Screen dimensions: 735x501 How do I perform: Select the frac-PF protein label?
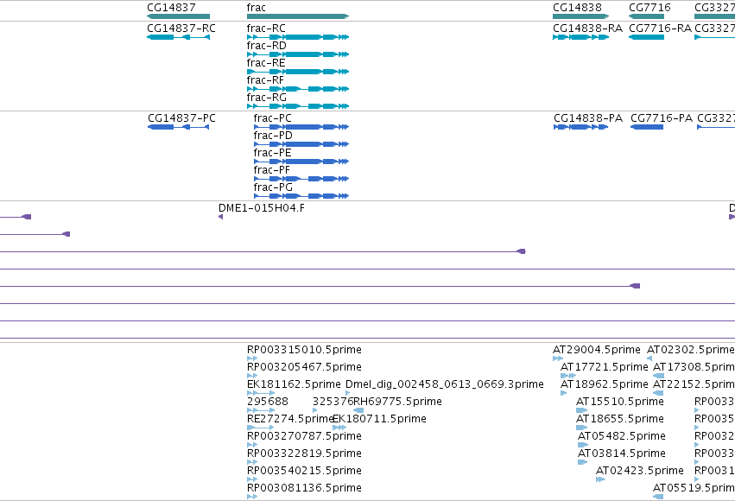(x=271, y=170)
